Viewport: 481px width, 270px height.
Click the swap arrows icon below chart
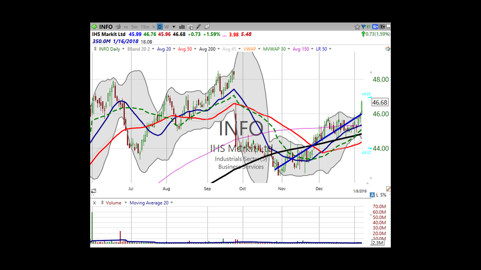[x=94, y=191]
